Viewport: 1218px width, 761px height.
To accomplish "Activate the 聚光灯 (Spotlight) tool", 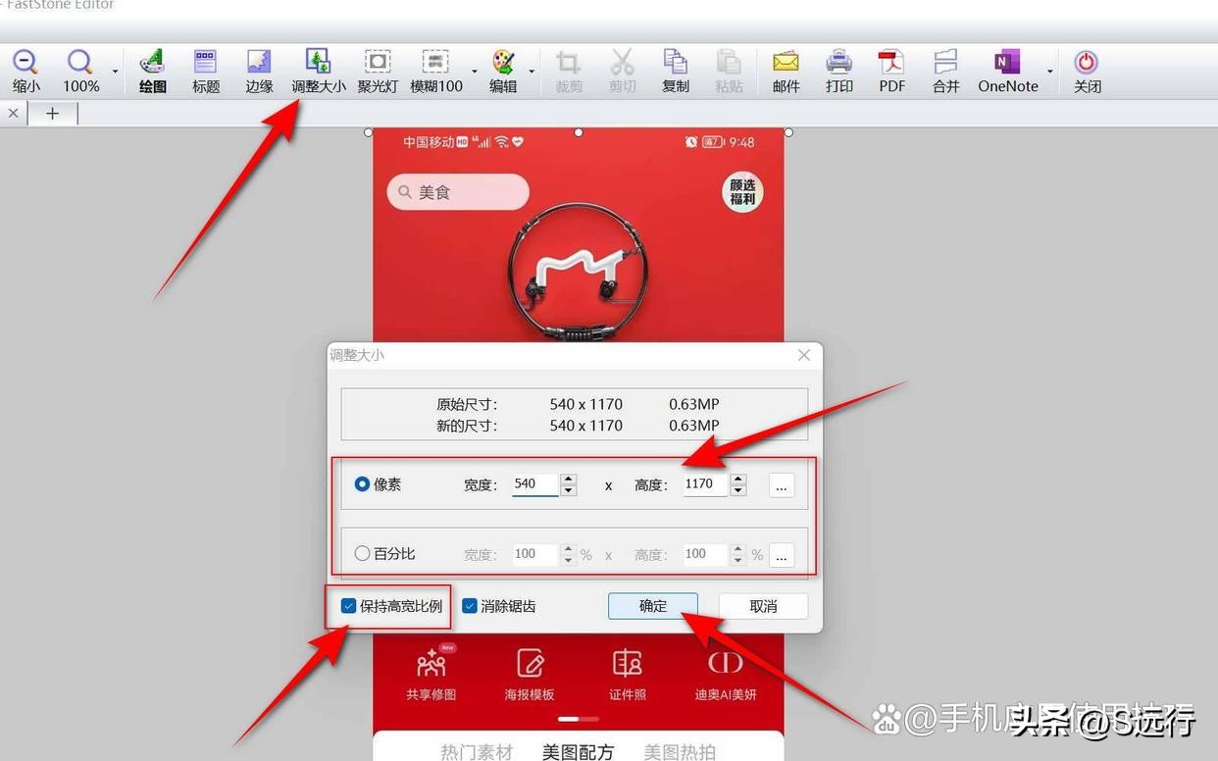I will click(x=377, y=69).
